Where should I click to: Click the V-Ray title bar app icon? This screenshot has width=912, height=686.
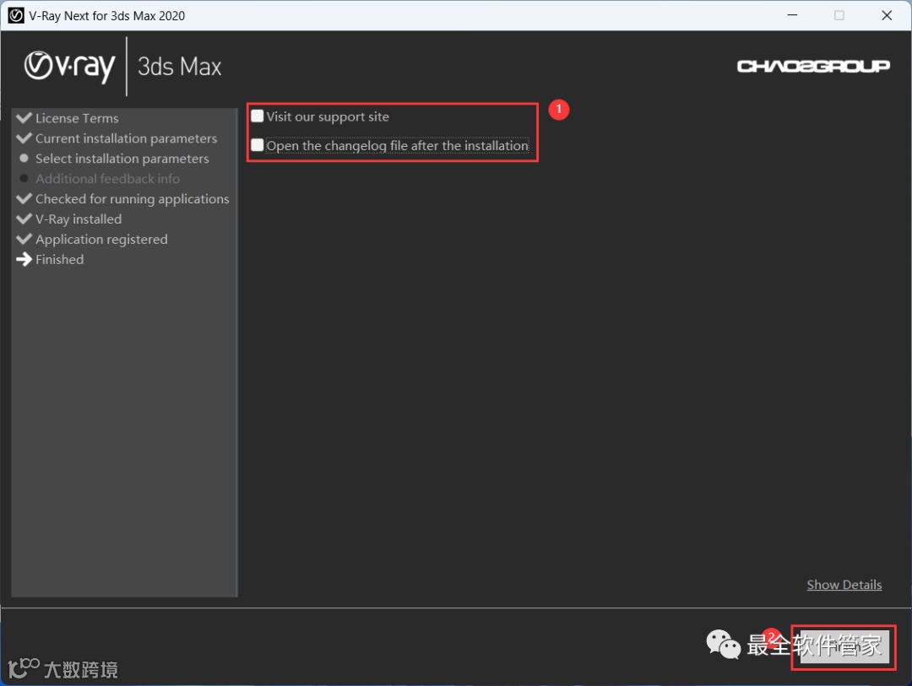pos(16,16)
